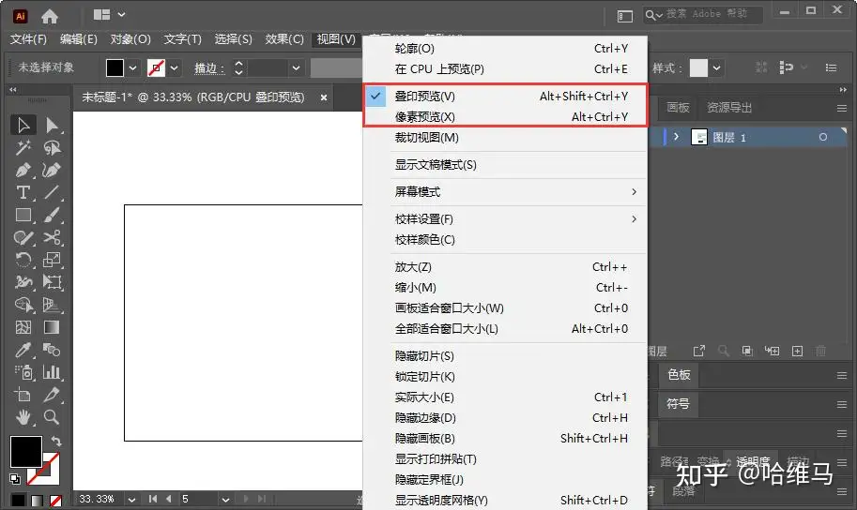Screen dimensions: 857x510
Task: Select the Pen tool
Action: click(x=23, y=170)
